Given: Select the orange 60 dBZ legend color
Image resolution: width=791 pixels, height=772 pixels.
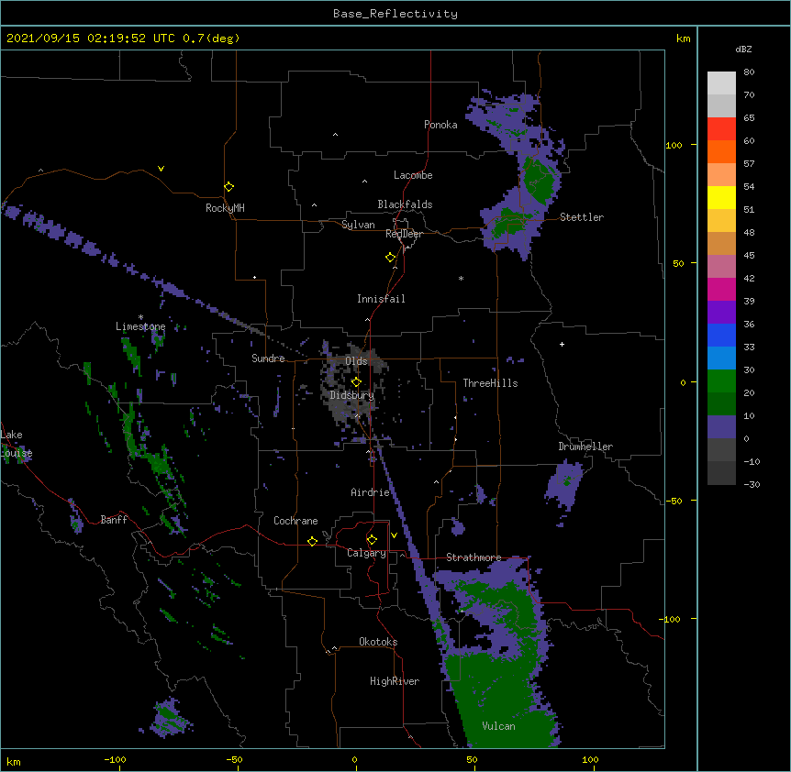Looking at the screenshot, I should tap(721, 151).
